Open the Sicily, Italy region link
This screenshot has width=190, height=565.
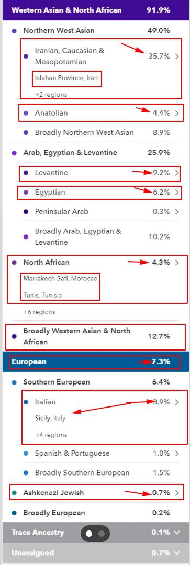tap(50, 419)
